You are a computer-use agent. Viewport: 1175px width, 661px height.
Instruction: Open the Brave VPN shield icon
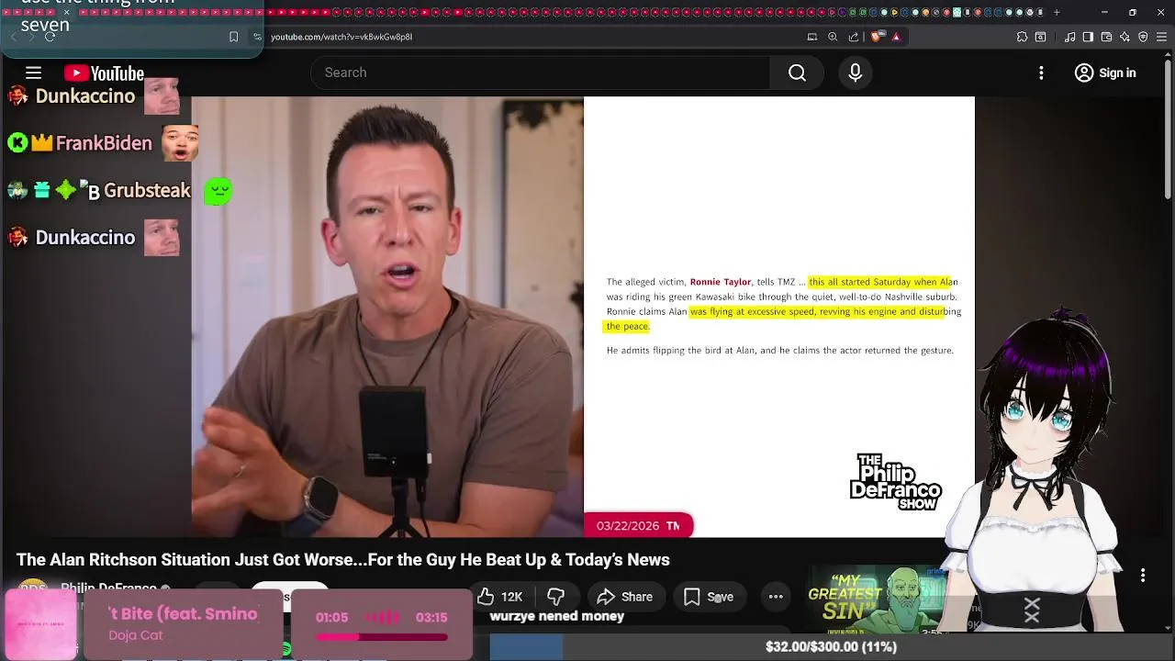click(x=1143, y=37)
